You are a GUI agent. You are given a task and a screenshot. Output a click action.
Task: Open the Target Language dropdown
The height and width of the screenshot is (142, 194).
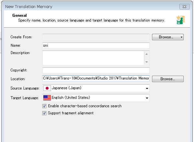(147, 98)
